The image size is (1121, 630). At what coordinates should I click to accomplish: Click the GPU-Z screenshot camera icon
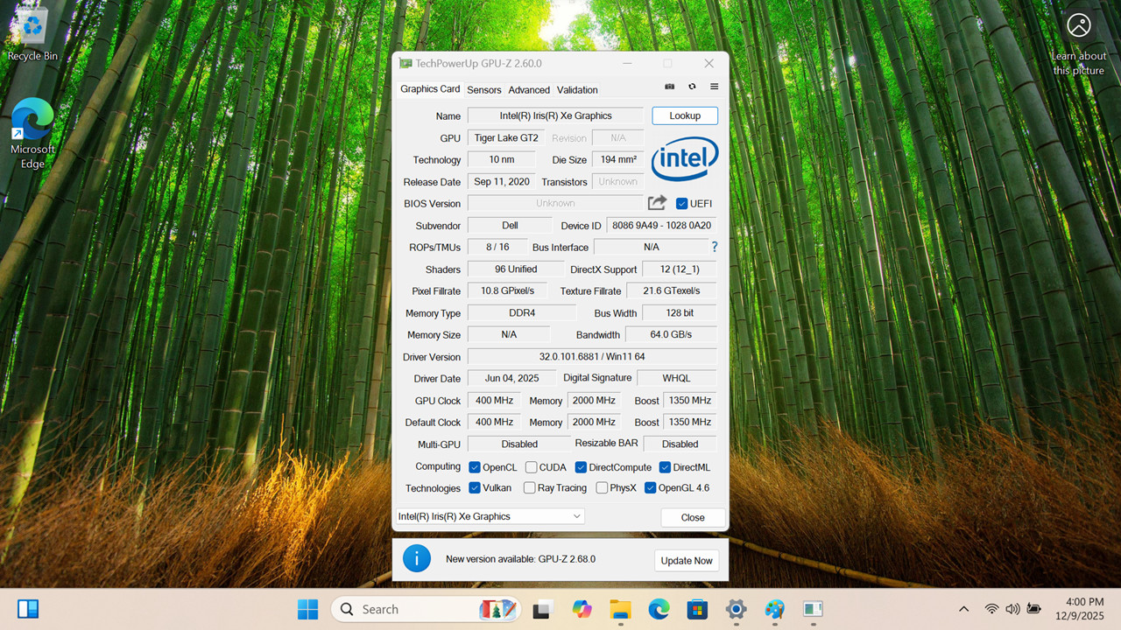670,87
